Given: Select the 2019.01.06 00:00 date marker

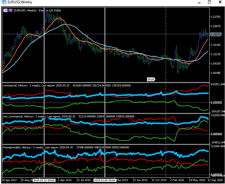Looking at the screenshot, I should tap(105, 180).
